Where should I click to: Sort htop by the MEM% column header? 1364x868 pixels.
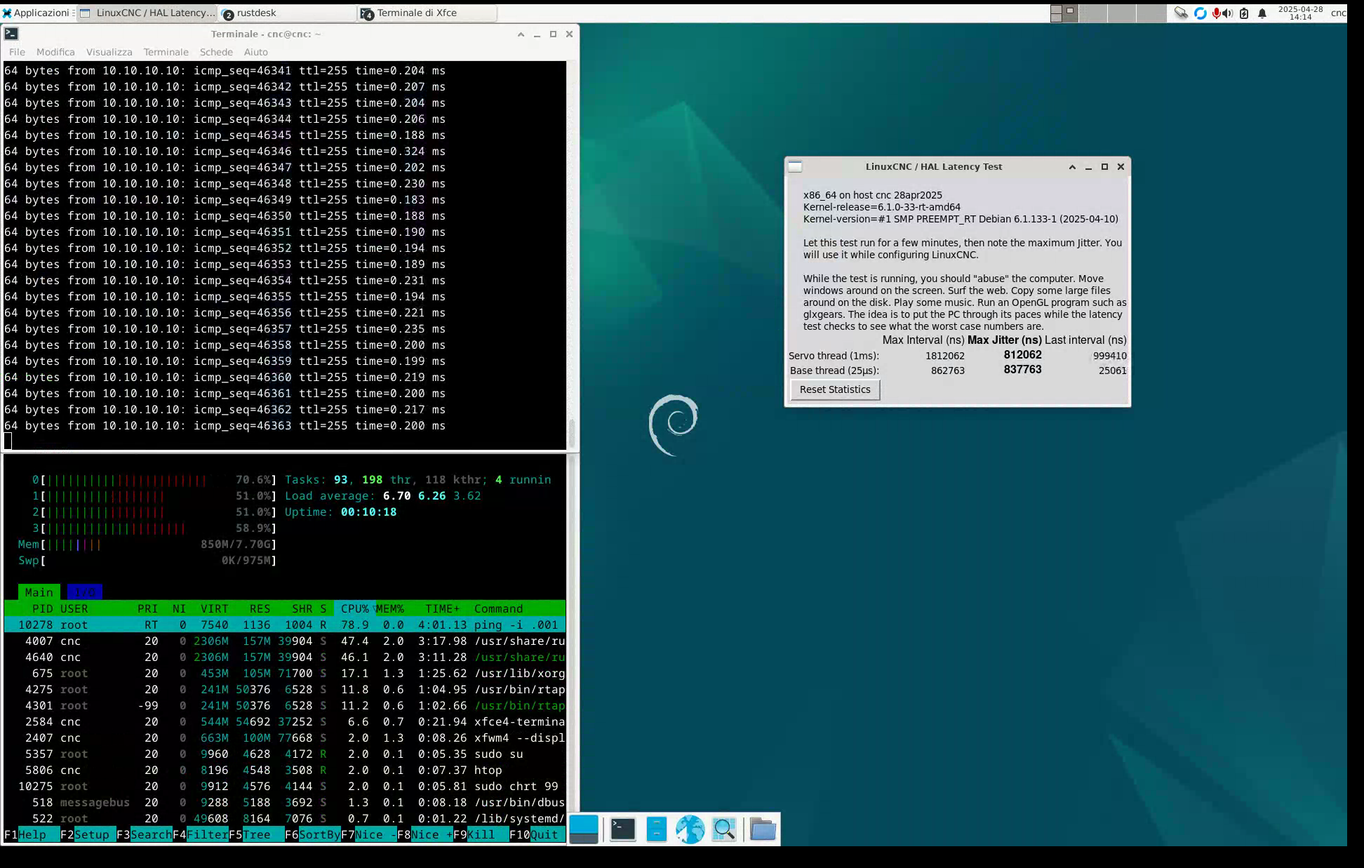390,608
